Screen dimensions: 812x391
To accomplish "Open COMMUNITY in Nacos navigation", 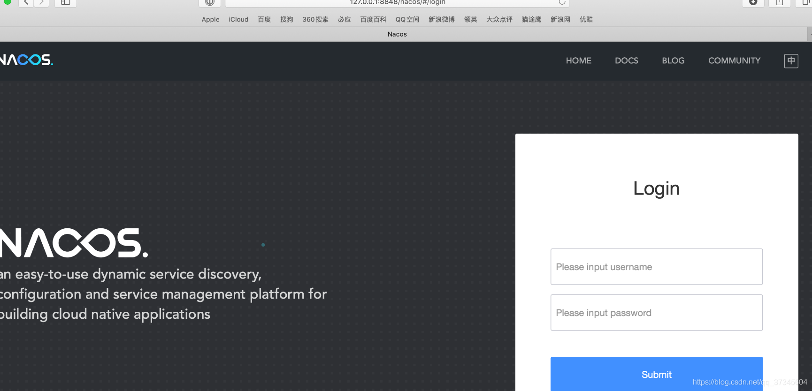I will pos(735,60).
